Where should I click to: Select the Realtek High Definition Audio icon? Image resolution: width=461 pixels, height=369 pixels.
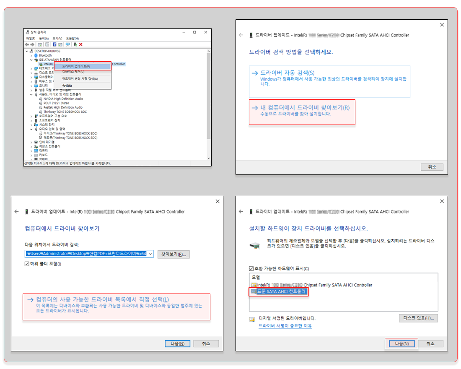40,107
